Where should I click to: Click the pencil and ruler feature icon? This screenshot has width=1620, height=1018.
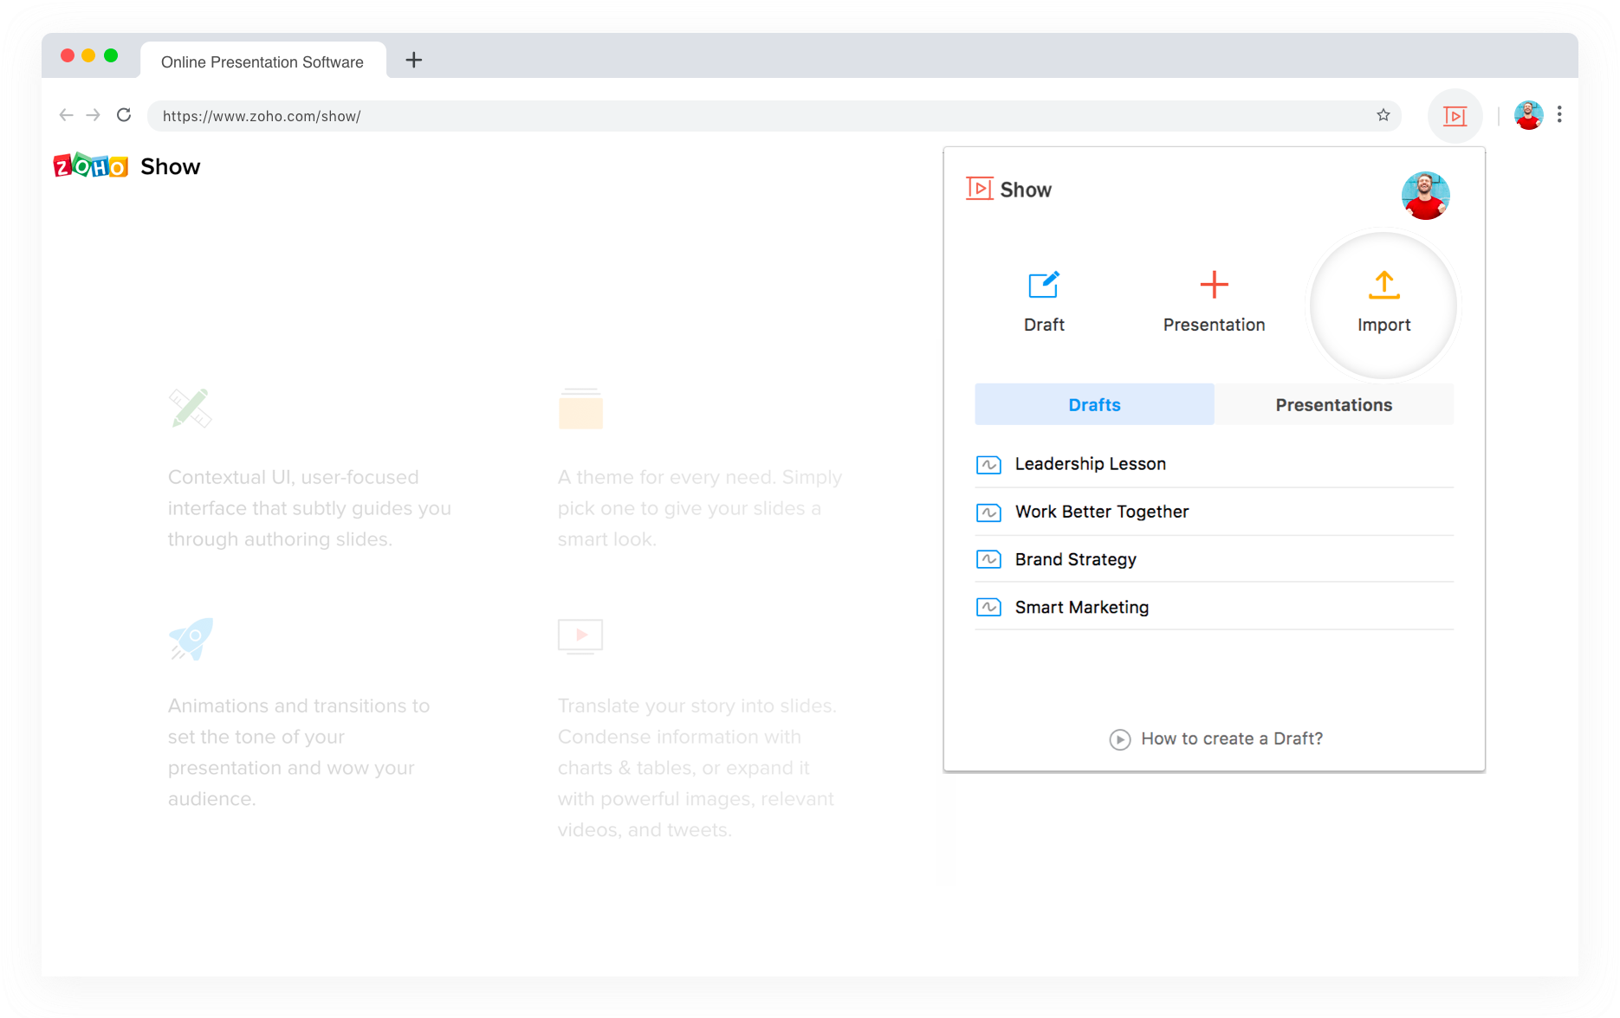tap(191, 408)
